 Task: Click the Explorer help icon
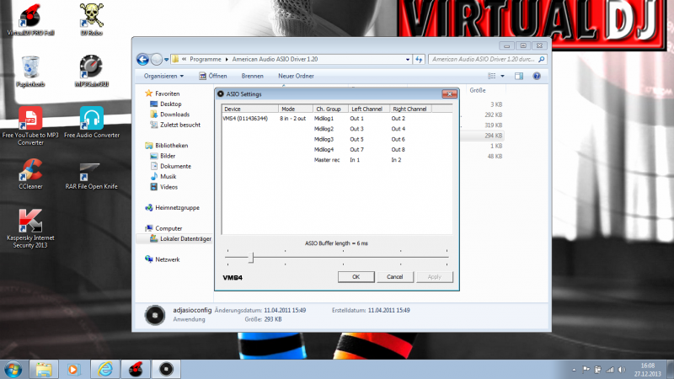[537, 76]
